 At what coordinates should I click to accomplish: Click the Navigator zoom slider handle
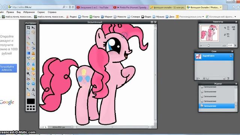tap(208, 45)
